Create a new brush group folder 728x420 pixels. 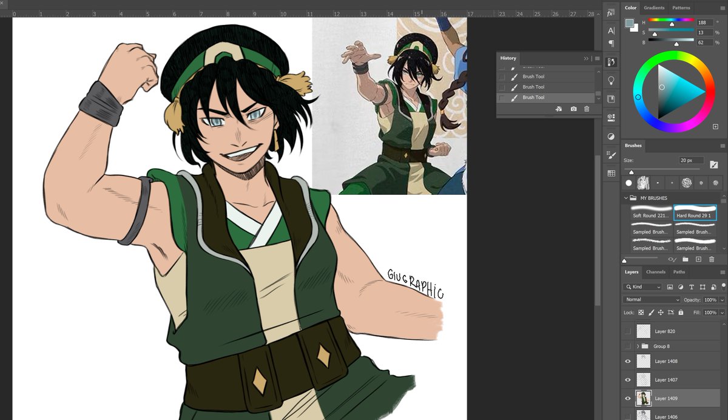click(685, 259)
